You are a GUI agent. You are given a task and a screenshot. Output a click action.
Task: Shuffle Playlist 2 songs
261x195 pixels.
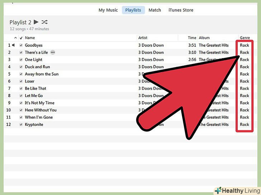44,22
